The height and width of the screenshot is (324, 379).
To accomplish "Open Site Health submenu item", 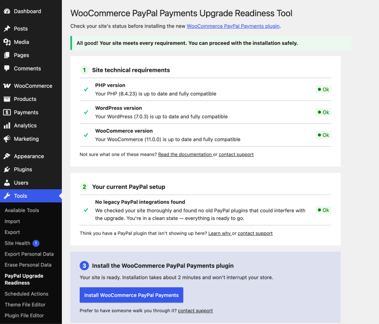I will pyautogui.click(x=17, y=243).
